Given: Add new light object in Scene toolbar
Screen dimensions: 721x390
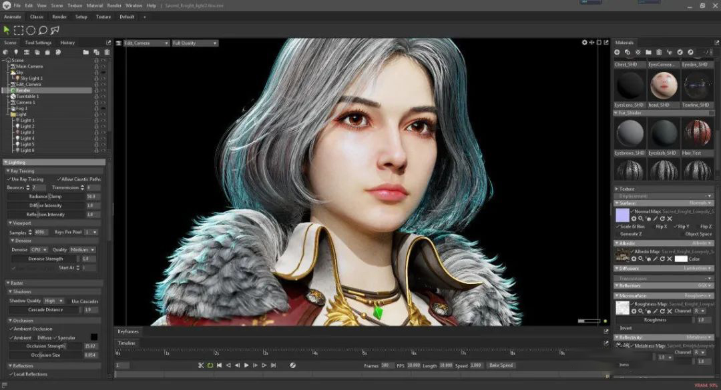Looking at the screenshot, I should 16,53.
